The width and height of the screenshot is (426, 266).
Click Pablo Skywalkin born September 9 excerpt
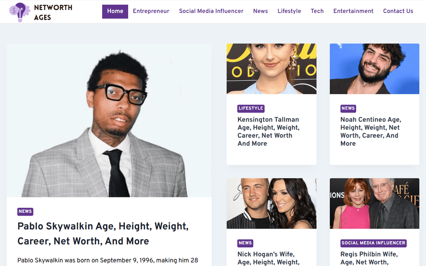[x=108, y=260]
